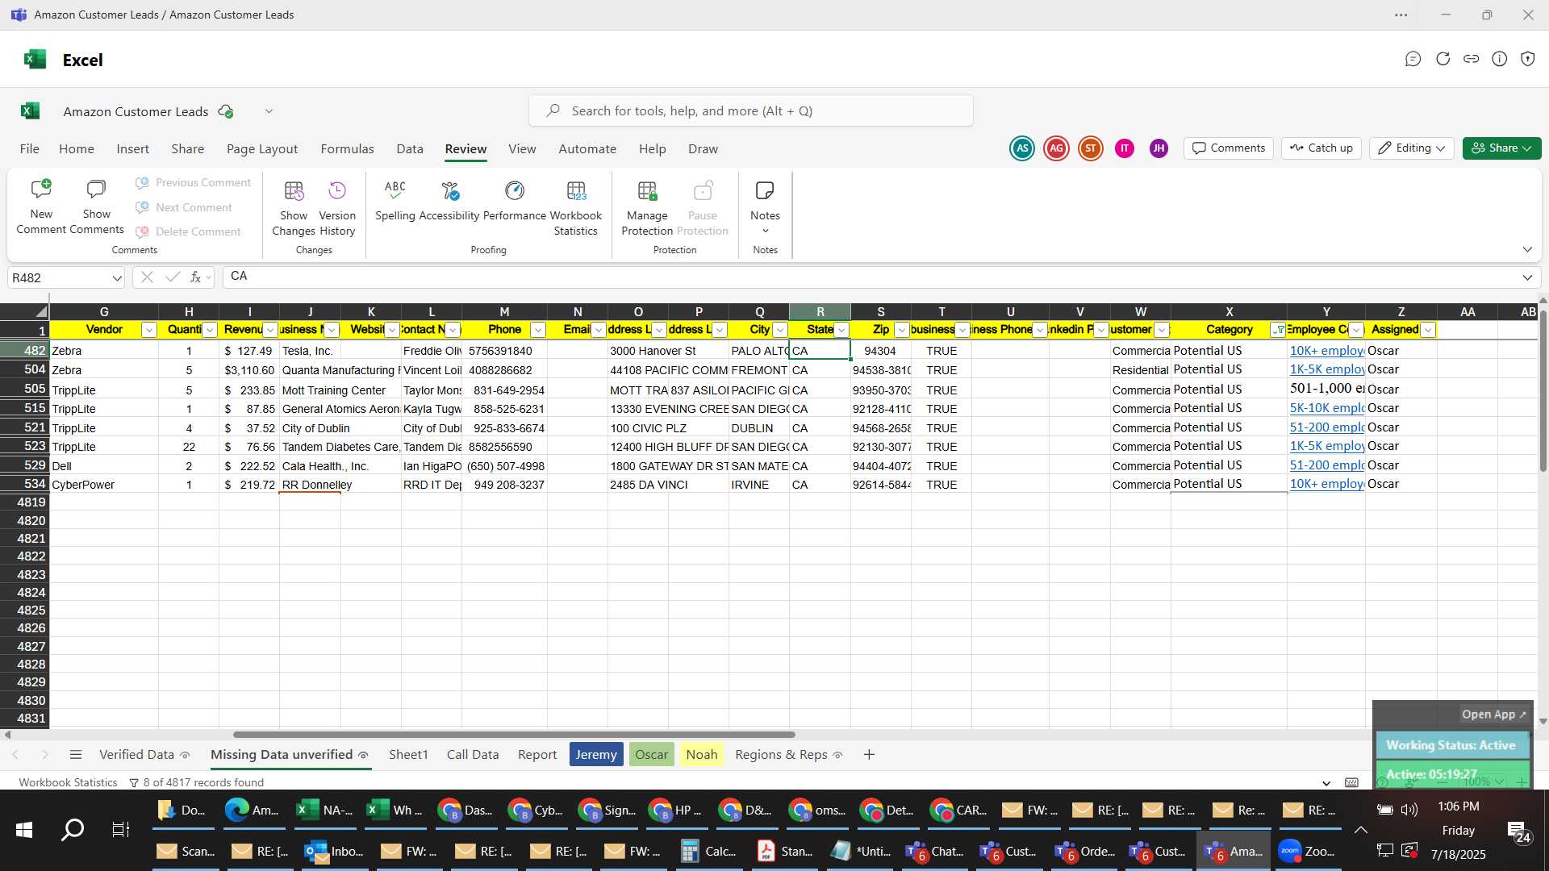
Task: Open the workbook title dropdown chevron
Action: (x=269, y=111)
